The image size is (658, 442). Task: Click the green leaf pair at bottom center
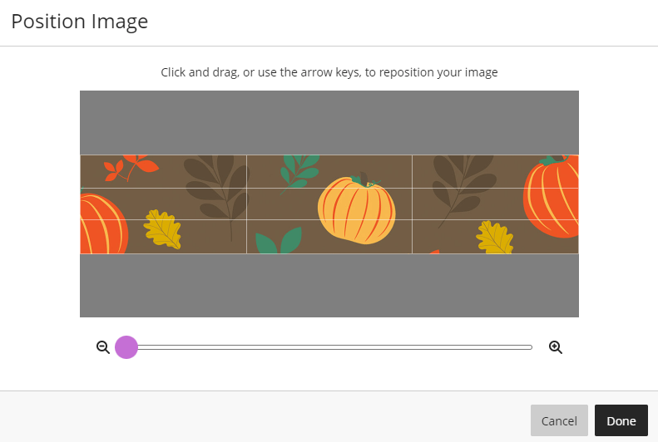tap(278, 243)
